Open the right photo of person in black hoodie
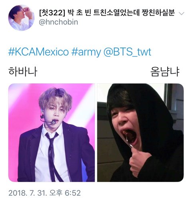Viewport: 192px width, 202px height. pos(140,133)
